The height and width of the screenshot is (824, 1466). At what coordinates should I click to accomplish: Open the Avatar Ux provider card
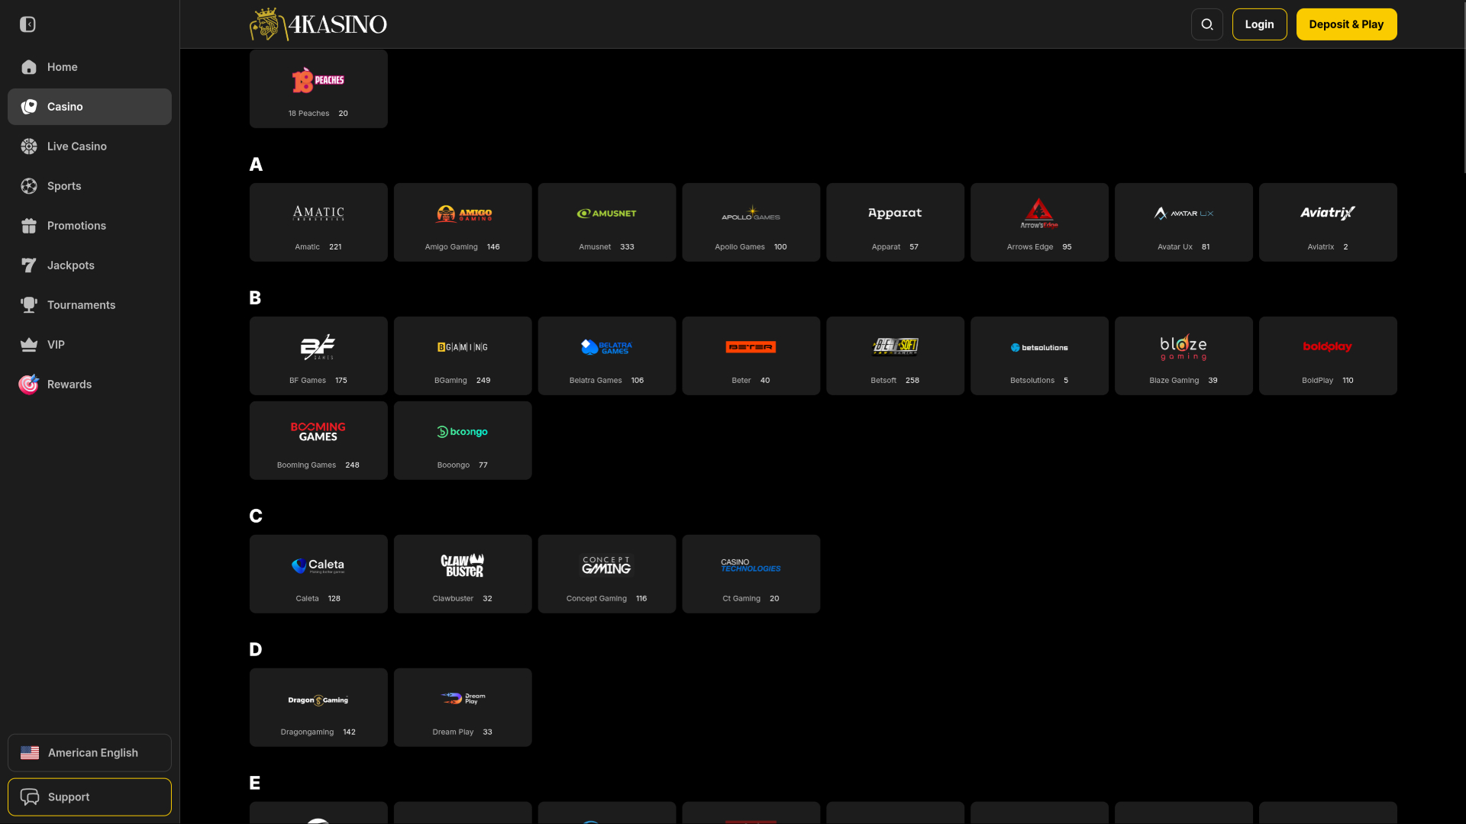pyautogui.click(x=1183, y=222)
